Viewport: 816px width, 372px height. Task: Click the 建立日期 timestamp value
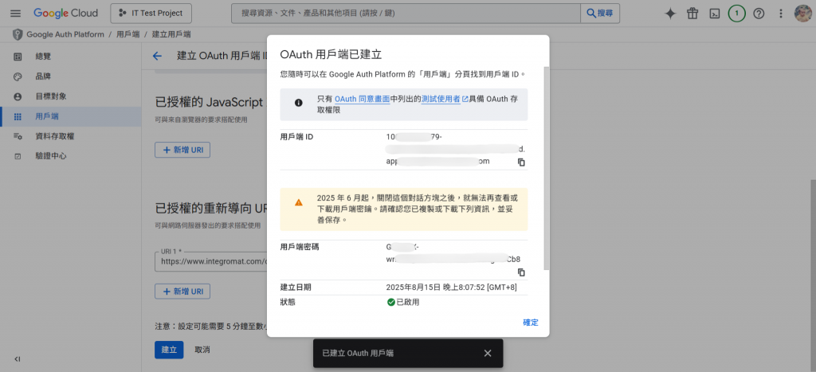[x=451, y=288]
